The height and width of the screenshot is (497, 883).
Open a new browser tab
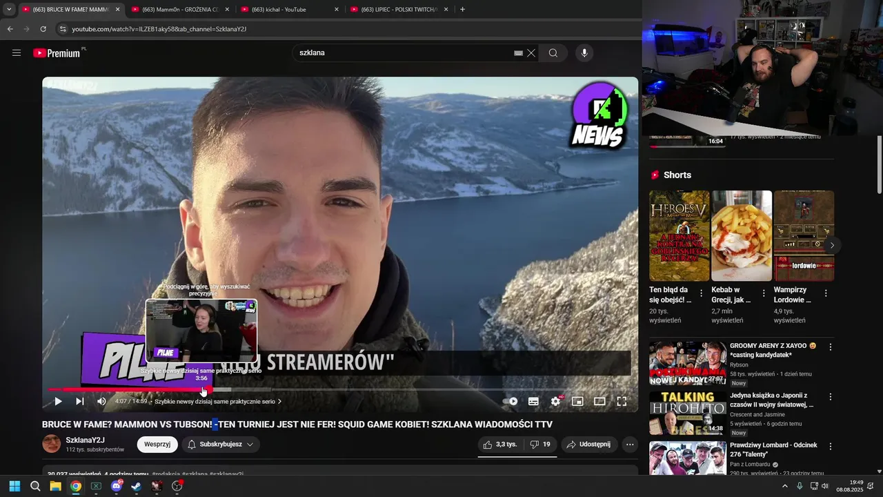[462, 10]
